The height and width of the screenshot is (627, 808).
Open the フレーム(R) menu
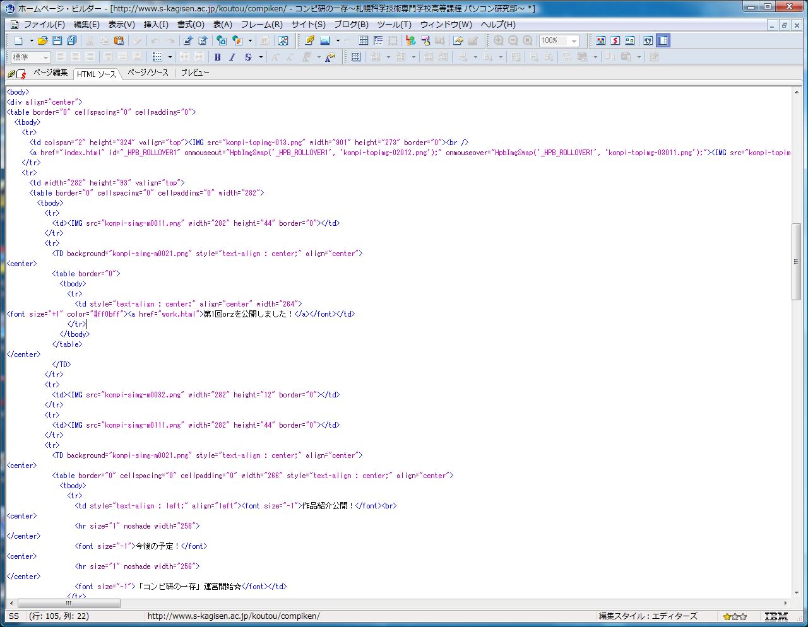pos(262,25)
